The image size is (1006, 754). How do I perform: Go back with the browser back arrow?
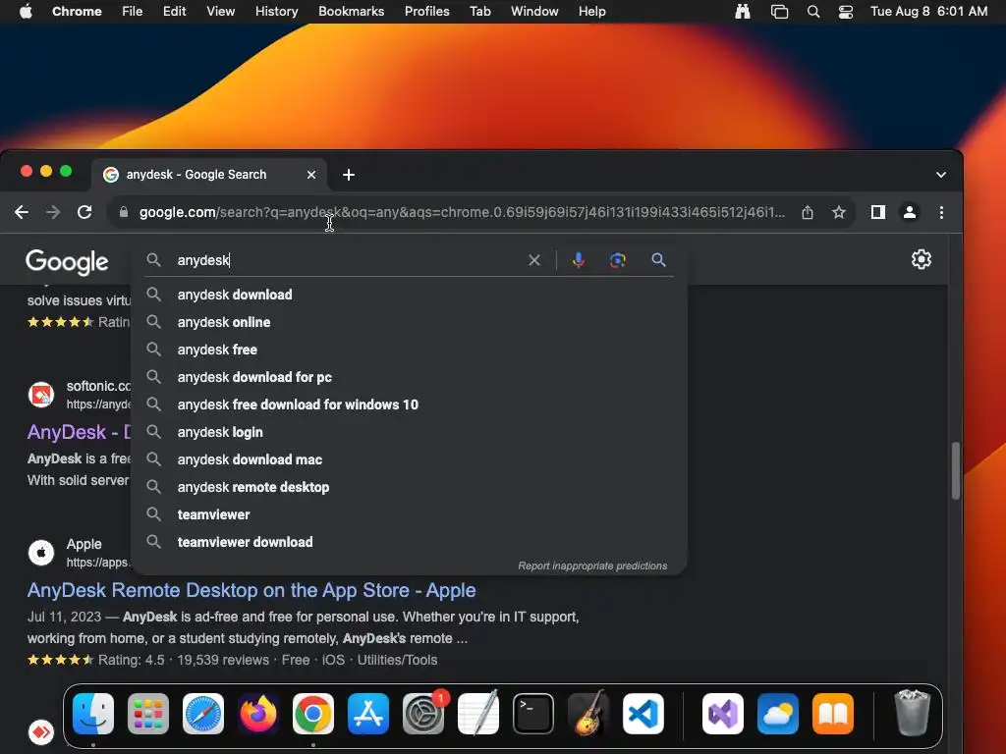point(22,212)
